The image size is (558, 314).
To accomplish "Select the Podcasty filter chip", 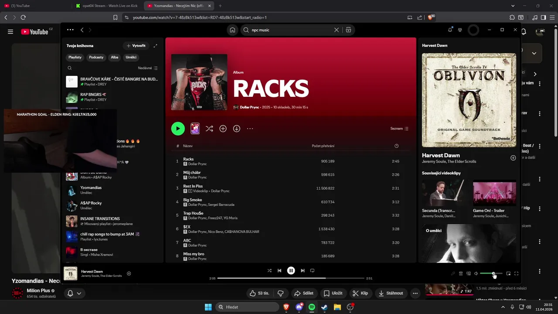I will (96, 57).
